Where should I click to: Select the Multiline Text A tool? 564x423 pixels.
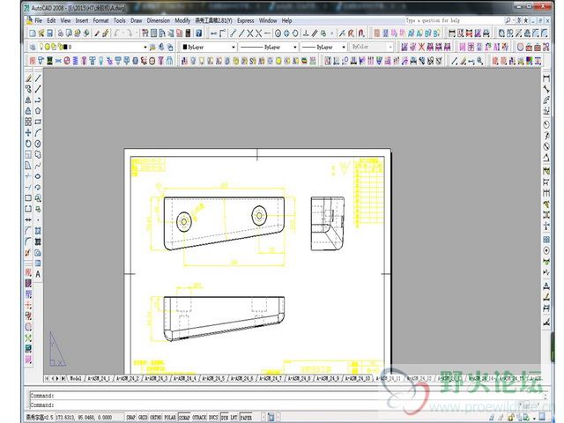click(38, 274)
